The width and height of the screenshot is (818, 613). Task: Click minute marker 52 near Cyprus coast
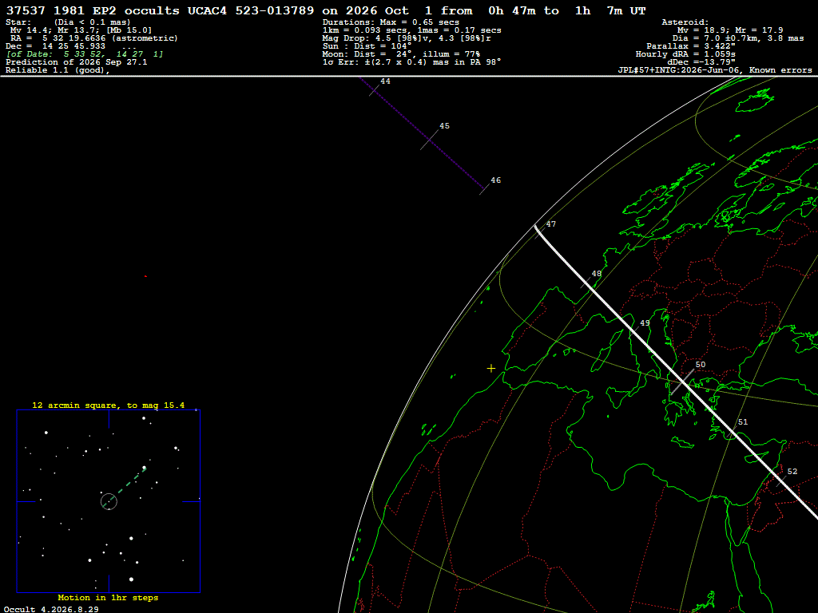[792, 471]
